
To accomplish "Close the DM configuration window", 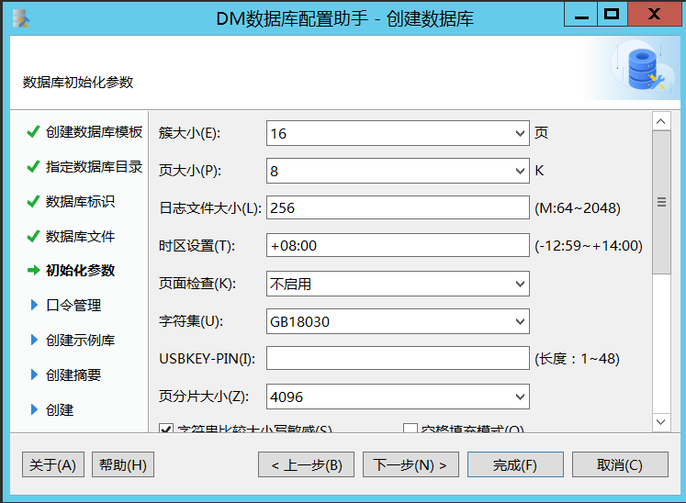I will point(655,15).
